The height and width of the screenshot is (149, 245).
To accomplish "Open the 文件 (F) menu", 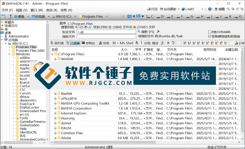I will pyautogui.click(x=7, y=10).
